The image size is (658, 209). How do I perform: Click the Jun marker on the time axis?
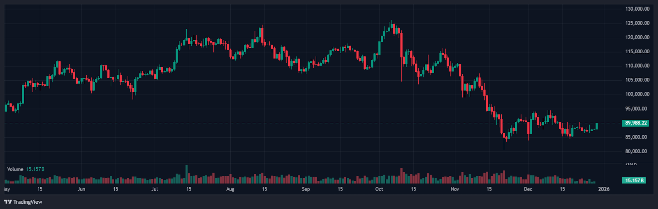click(x=81, y=189)
